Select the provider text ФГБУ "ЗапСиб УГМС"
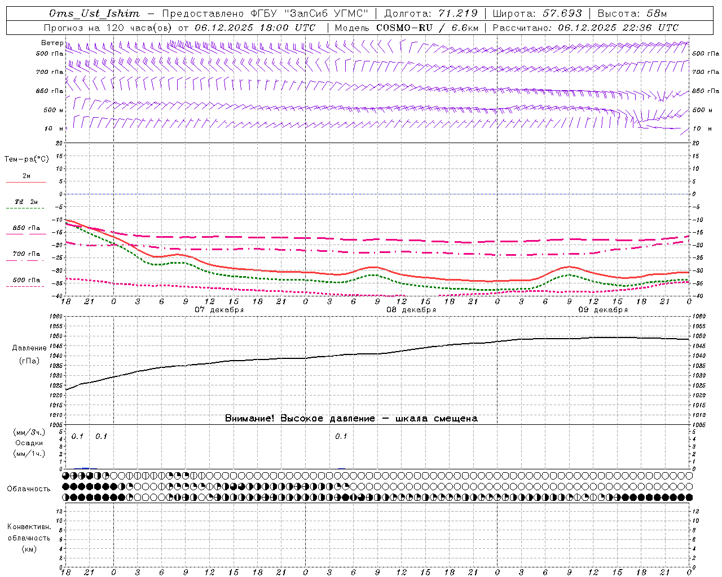 coord(309,14)
